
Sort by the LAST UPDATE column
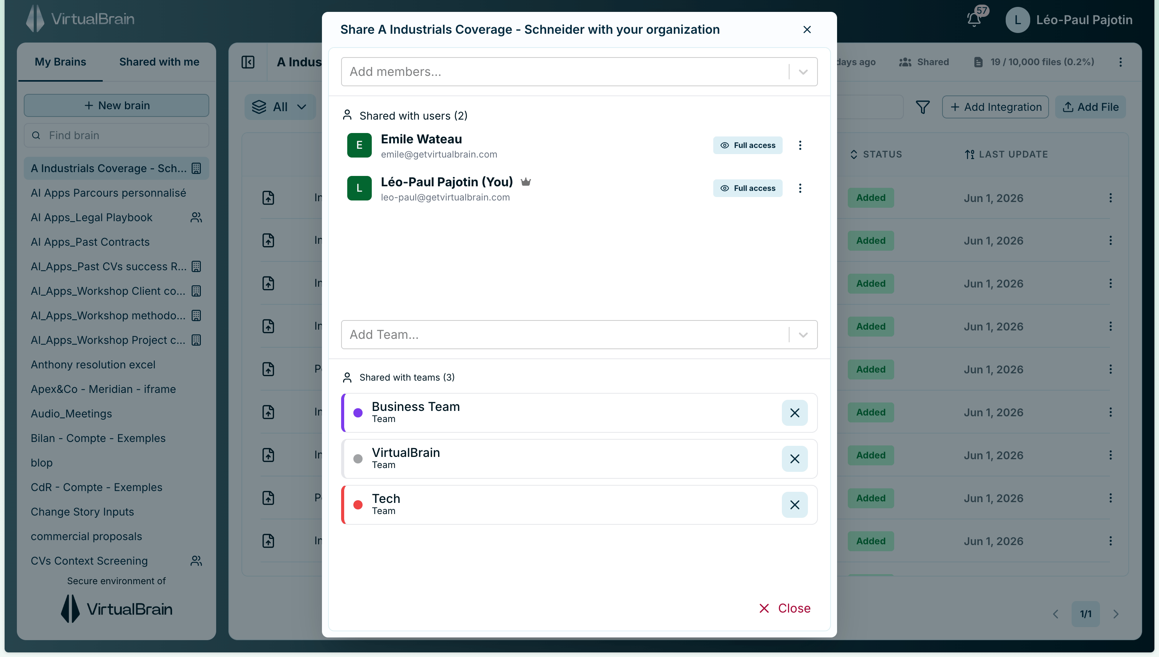(1006, 154)
